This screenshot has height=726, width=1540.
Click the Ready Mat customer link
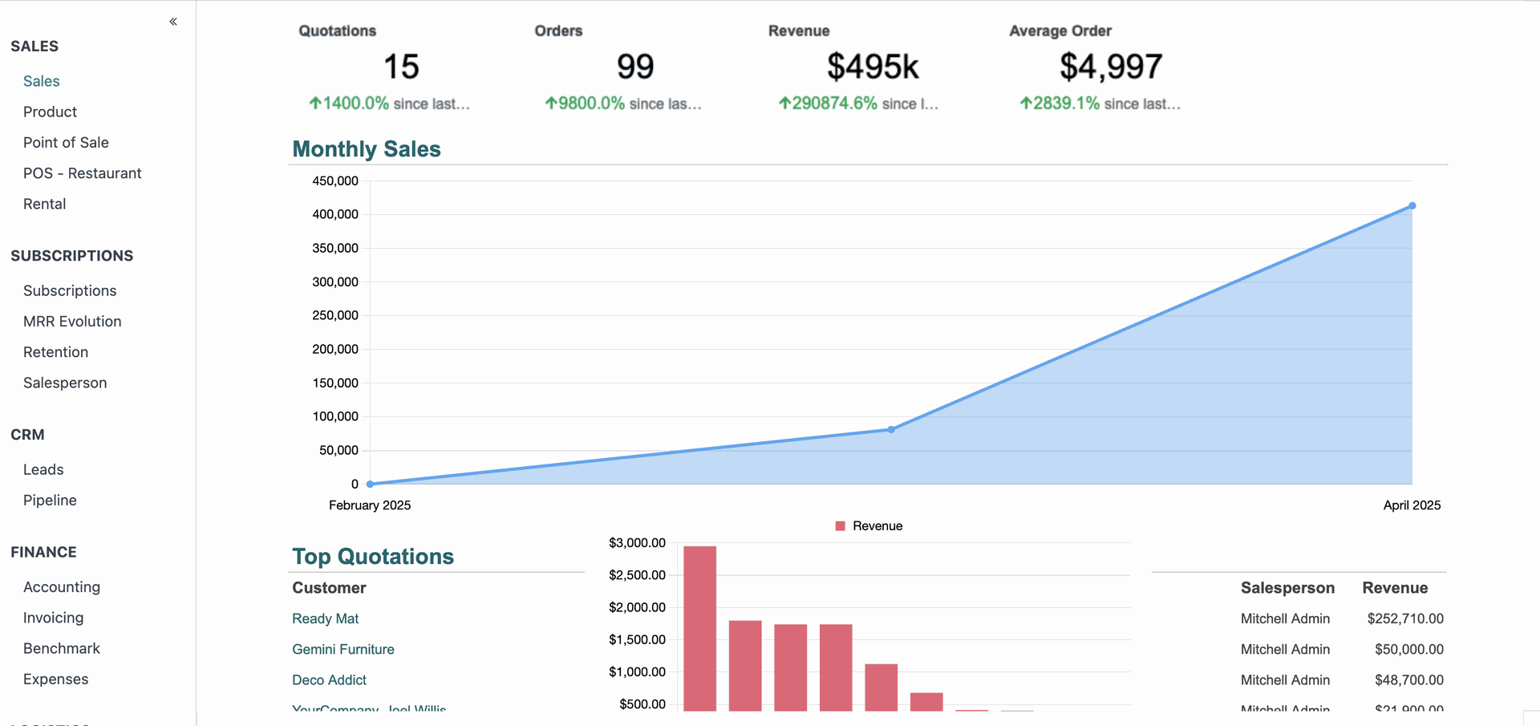point(325,619)
